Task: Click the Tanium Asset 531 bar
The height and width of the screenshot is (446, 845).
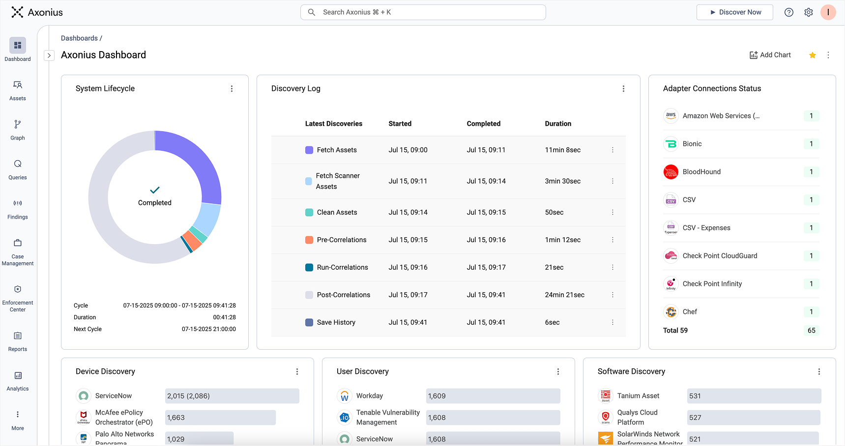Action: pos(754,396)
